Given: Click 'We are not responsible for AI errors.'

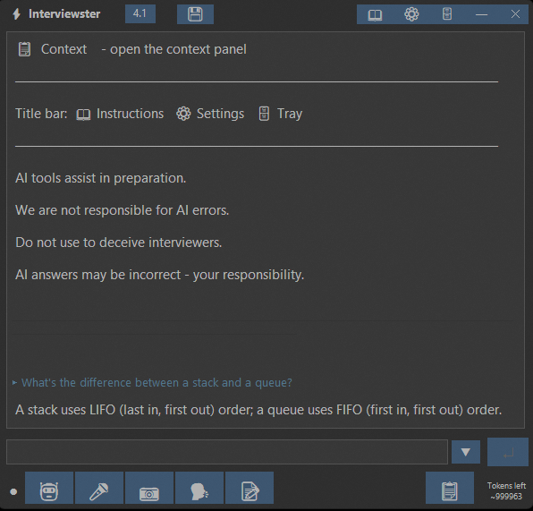Looking at the screenshot, I should click(122, 210).
